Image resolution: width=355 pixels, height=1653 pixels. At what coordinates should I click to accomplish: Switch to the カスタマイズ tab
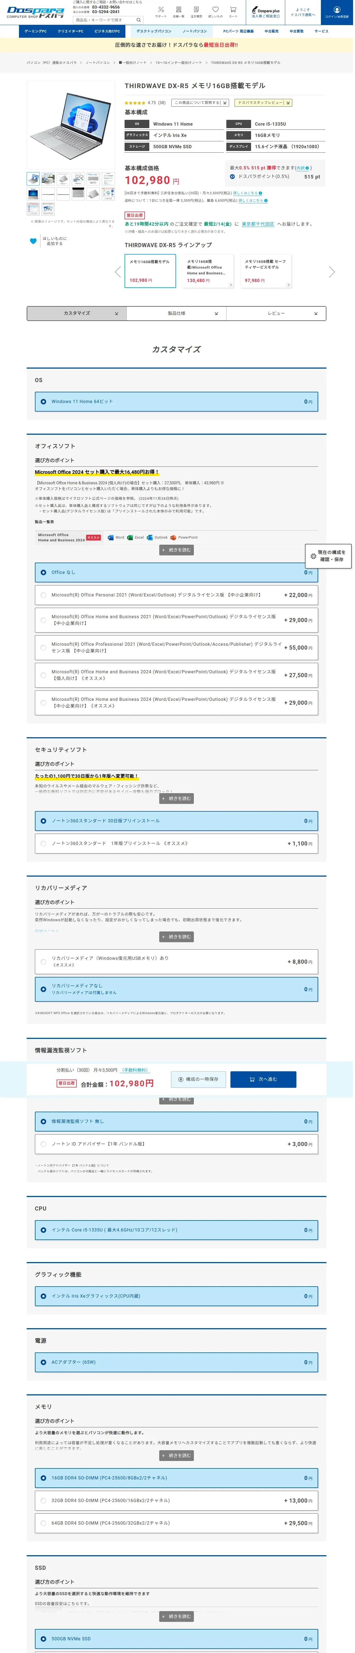point(77,314)
